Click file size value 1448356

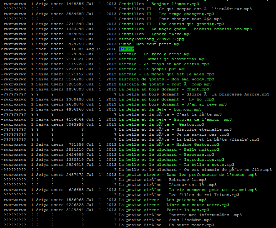[75, 4]
